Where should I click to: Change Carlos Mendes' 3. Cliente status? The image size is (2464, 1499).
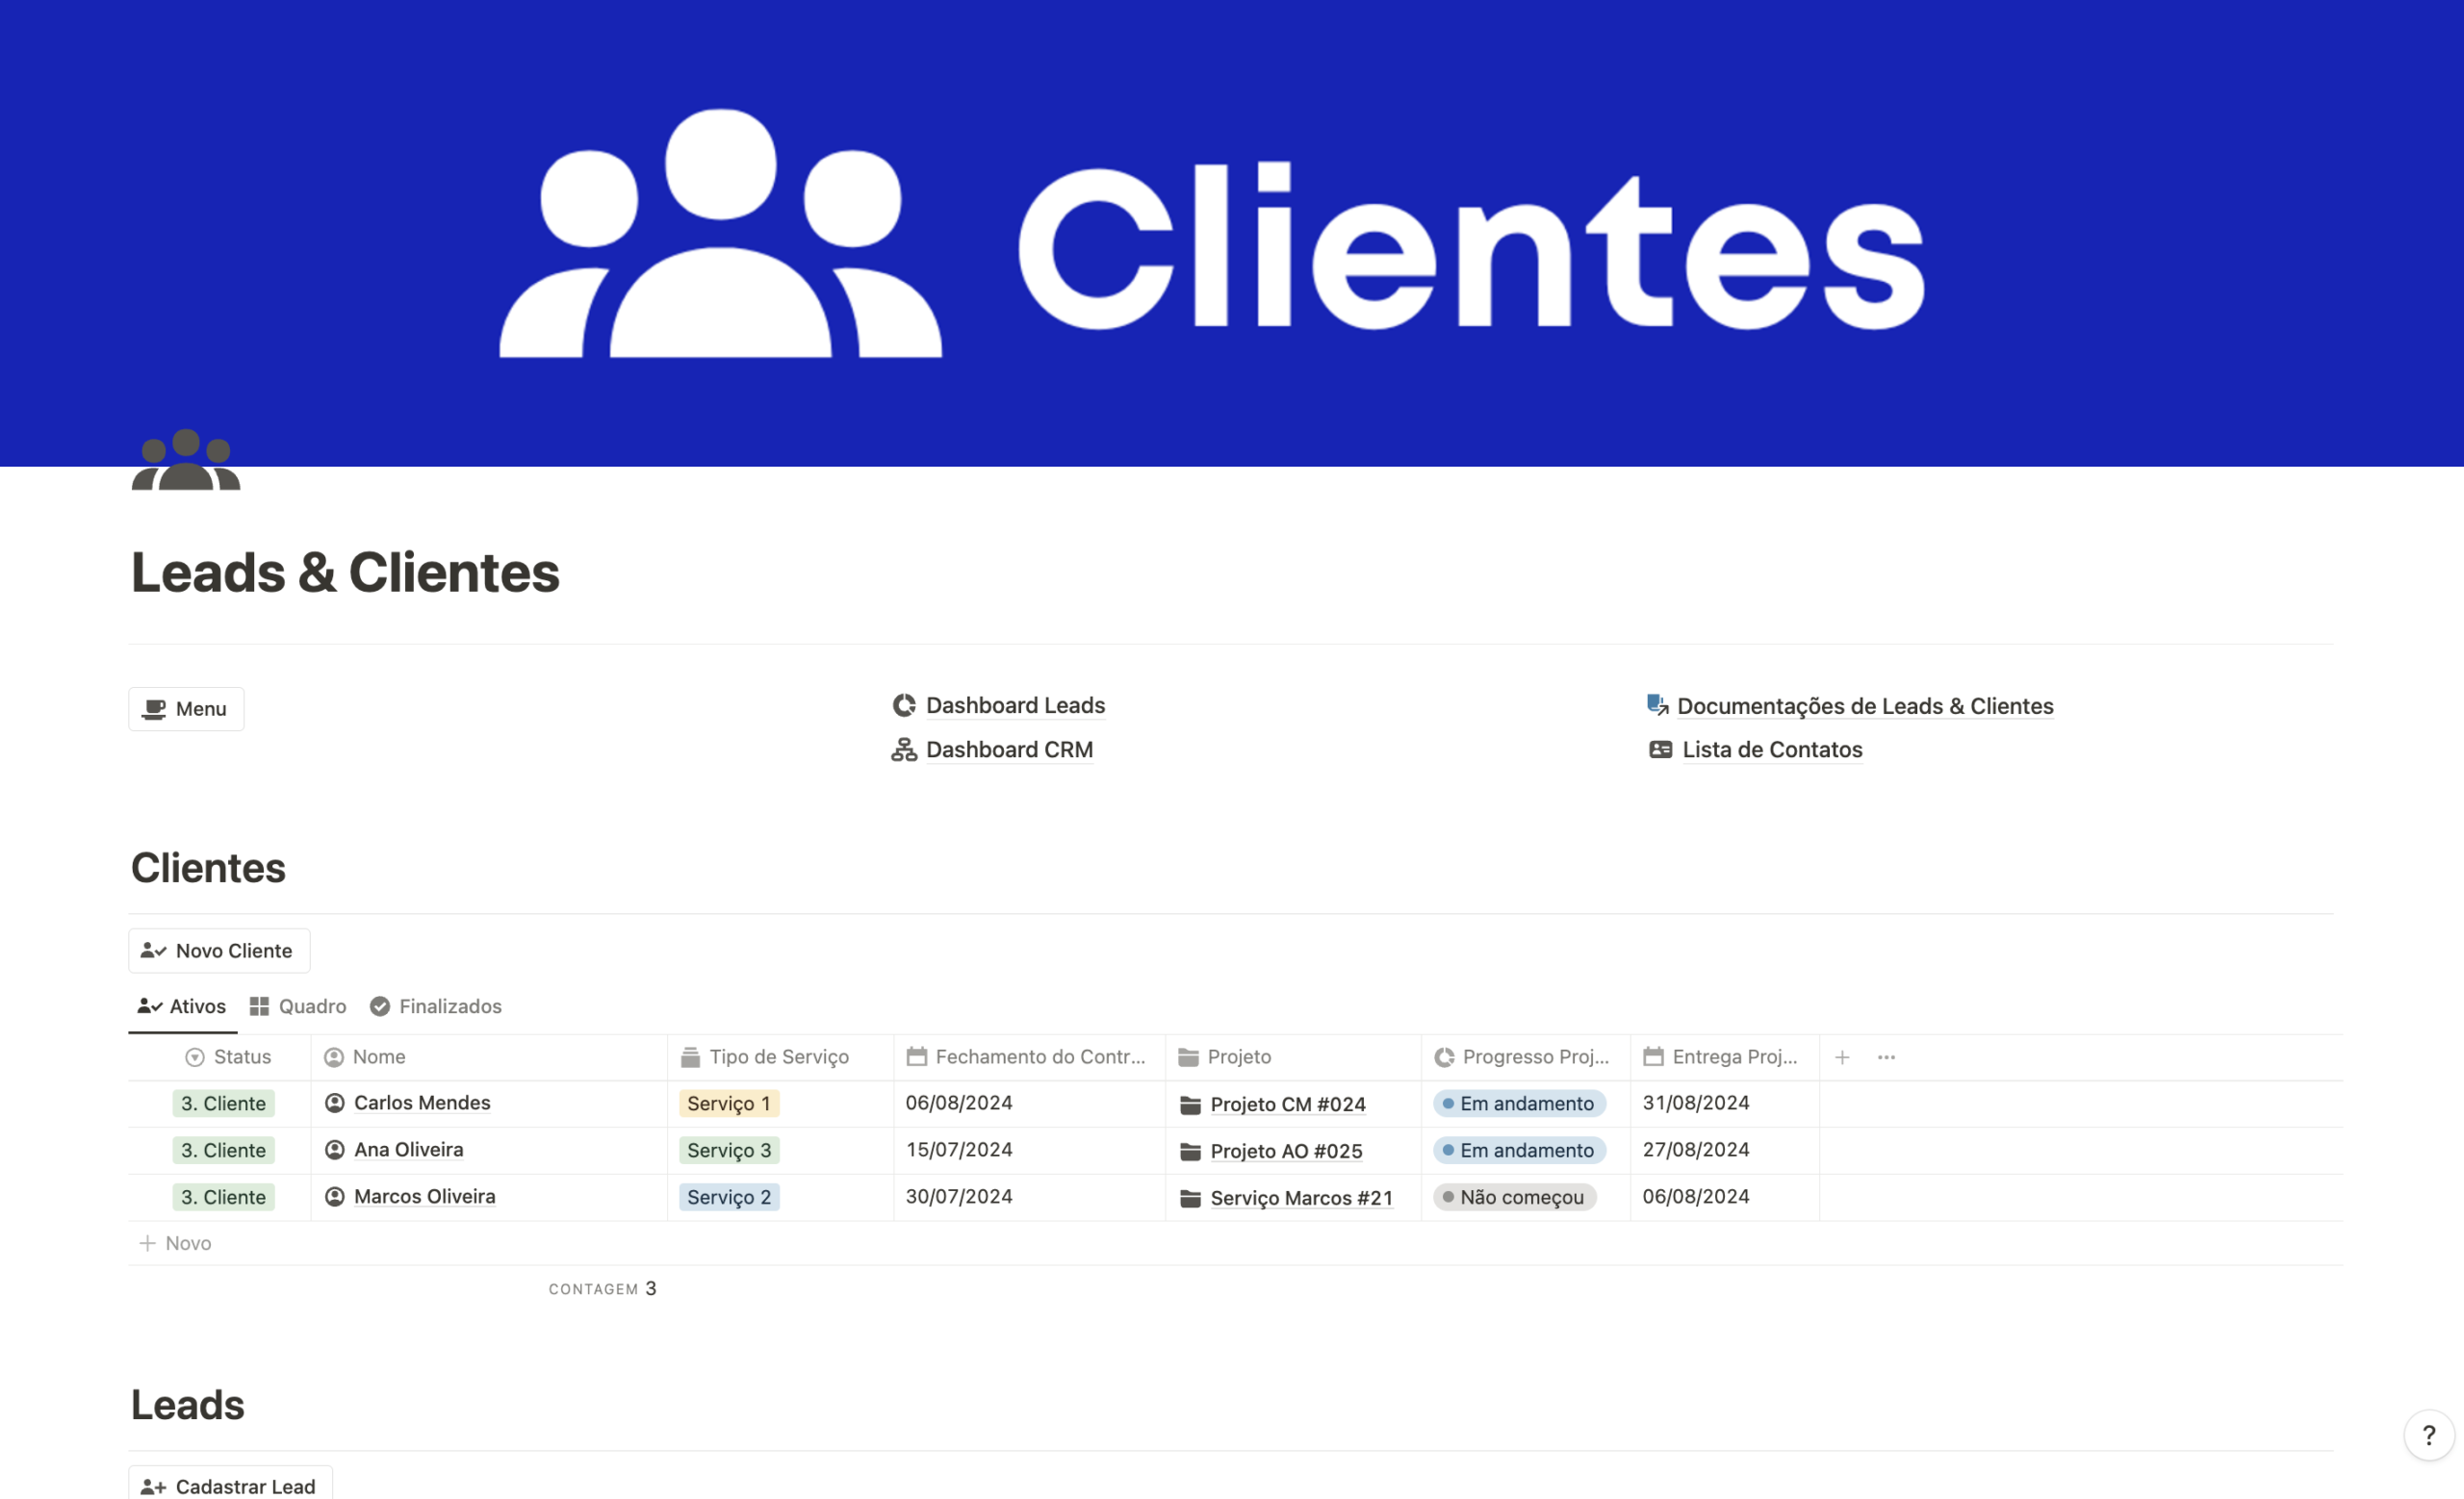[223, 1104]
